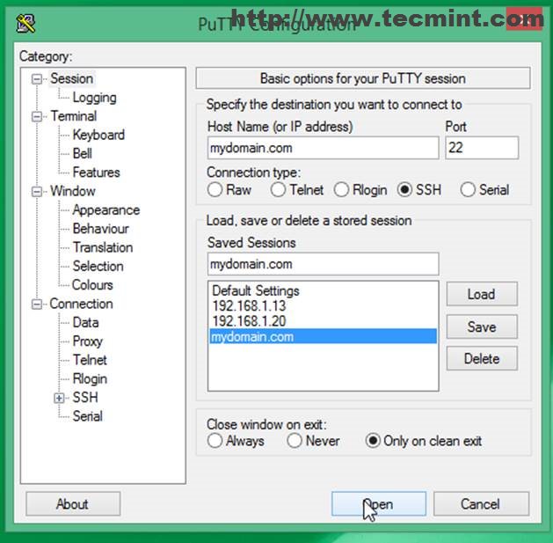Screen dimensions: 553x543
Task: Open the Colours settings category
Action: [x=92, y=285]
